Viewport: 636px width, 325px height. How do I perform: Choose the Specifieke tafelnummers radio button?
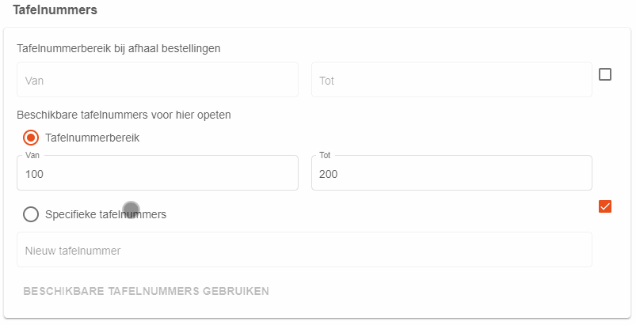point(31,214)
